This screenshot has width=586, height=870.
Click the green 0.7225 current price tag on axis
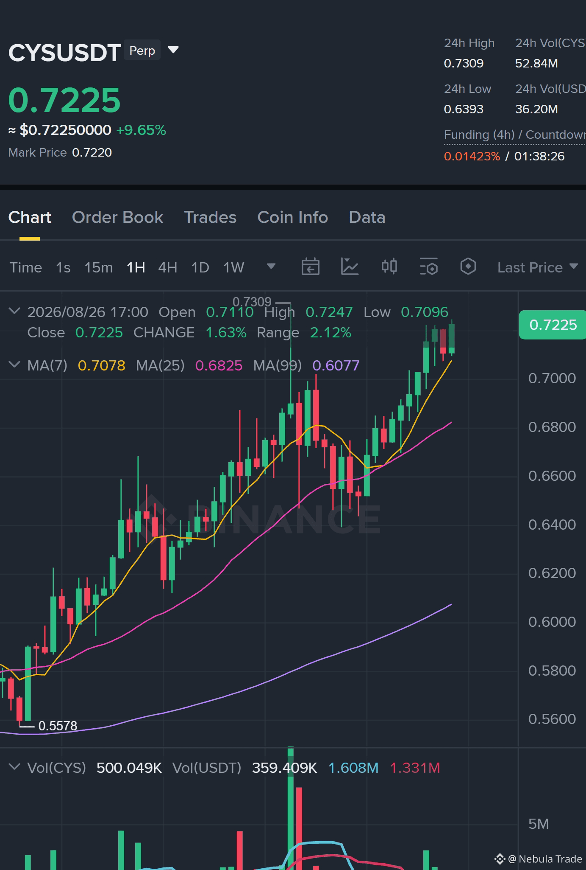tap(553, 325)
